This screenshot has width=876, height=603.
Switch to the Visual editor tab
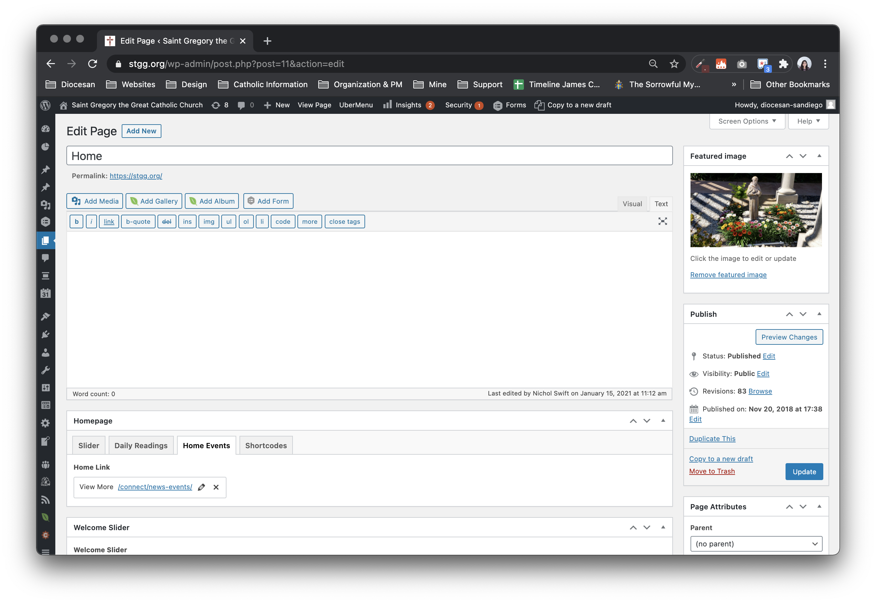click(632, 204)
